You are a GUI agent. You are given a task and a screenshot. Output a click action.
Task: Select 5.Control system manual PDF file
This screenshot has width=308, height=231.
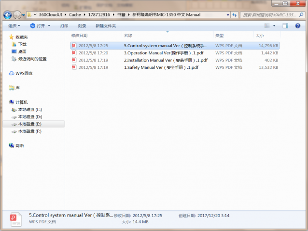166,46
